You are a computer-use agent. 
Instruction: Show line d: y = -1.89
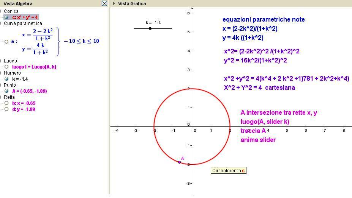point(6,109)
